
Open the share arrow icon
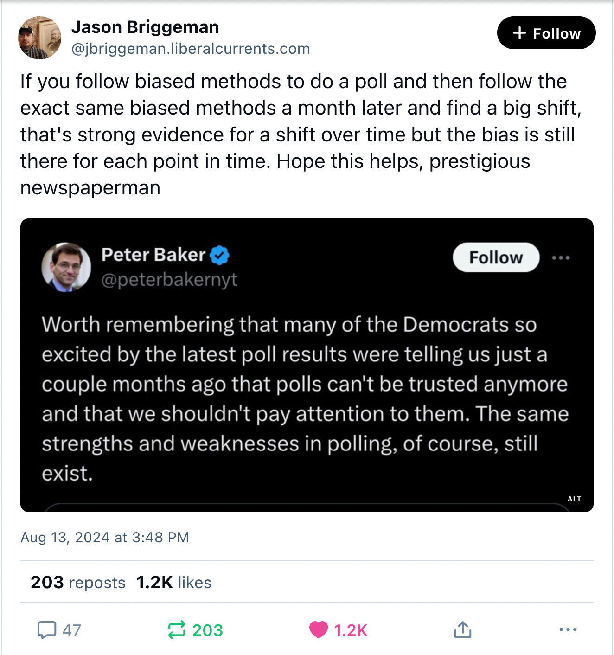click(x=463, y=630)
